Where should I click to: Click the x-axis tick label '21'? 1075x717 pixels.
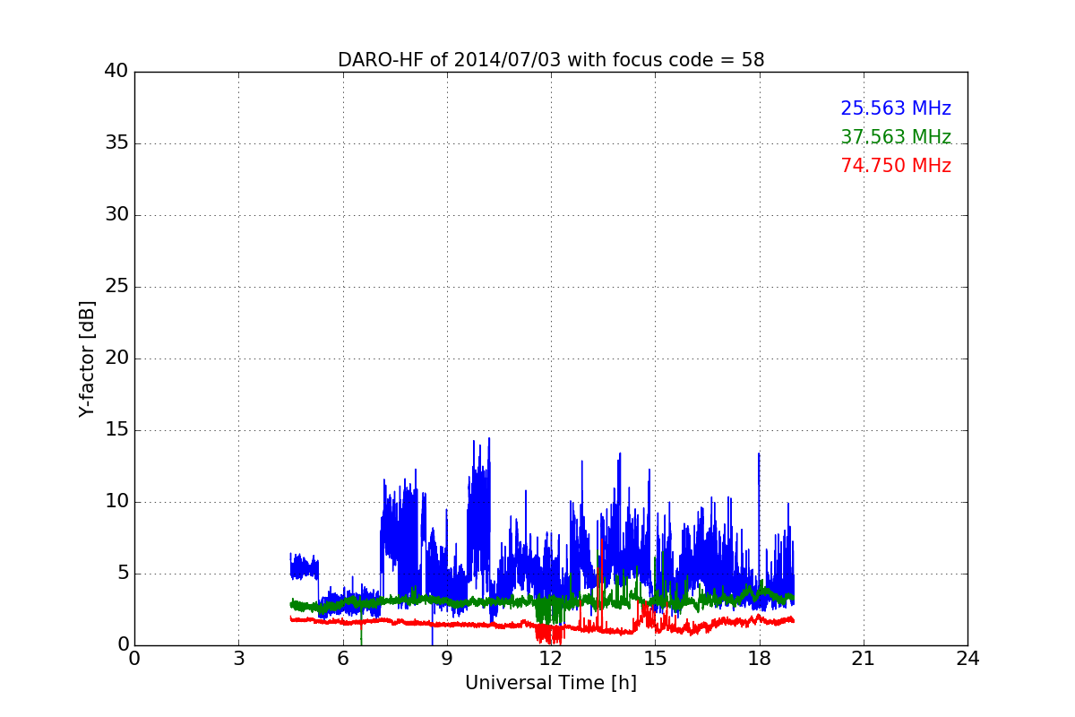click(864, 659)
